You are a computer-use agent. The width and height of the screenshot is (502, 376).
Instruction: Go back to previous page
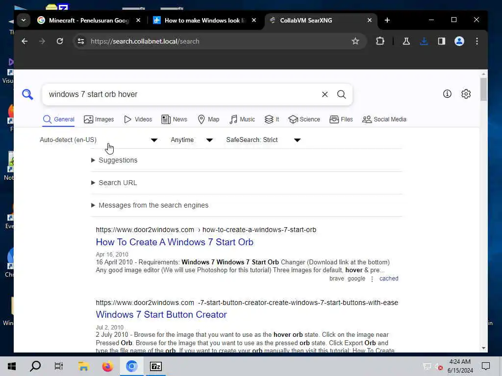tap(25, 41)
